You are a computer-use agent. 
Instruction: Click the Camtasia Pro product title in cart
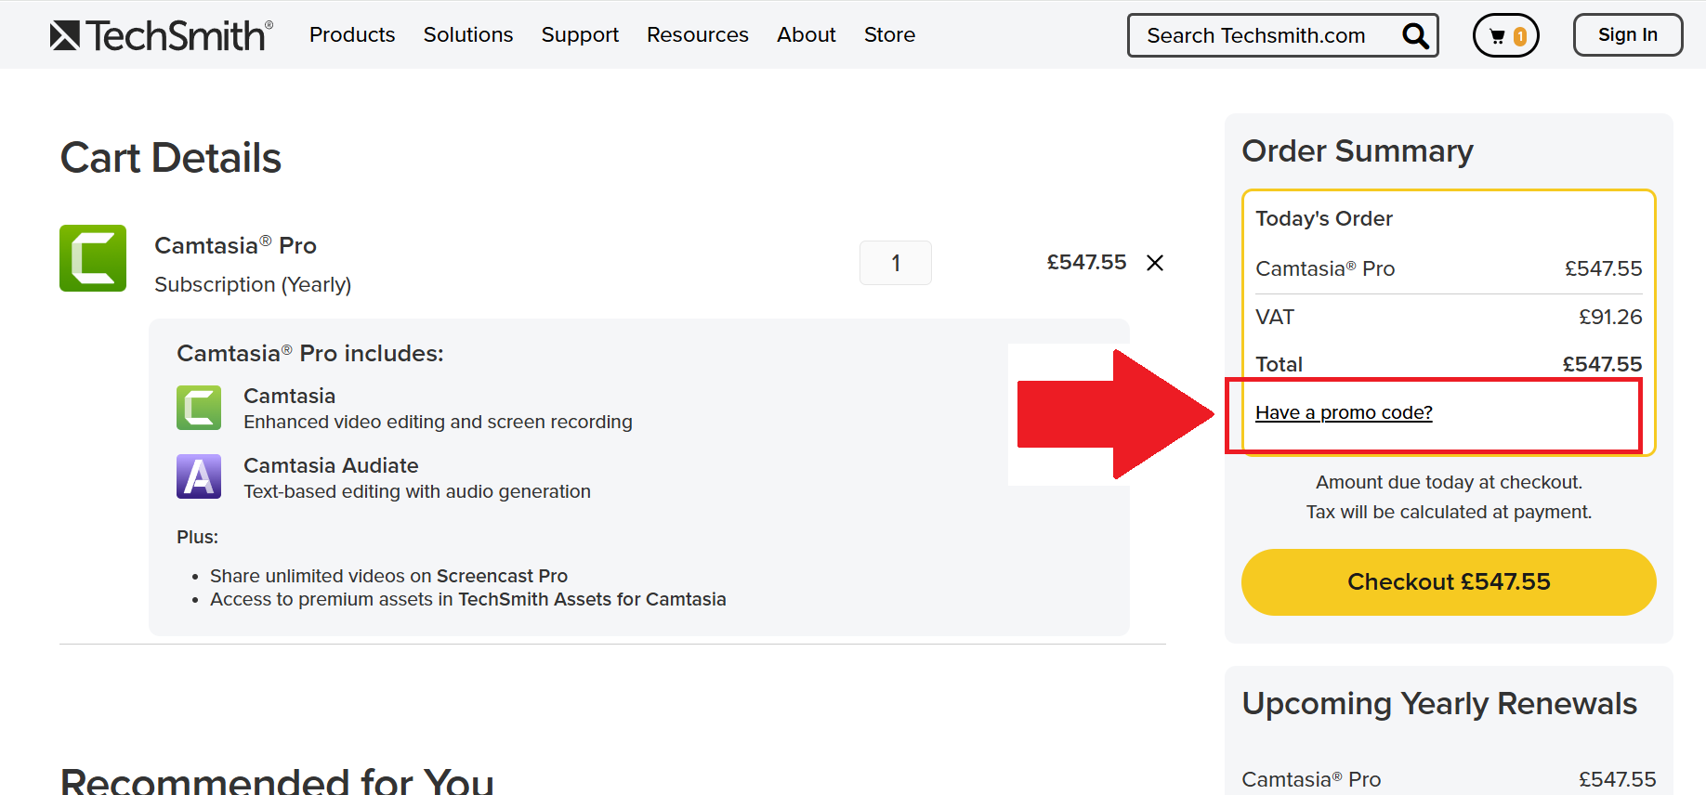[235, 245]
